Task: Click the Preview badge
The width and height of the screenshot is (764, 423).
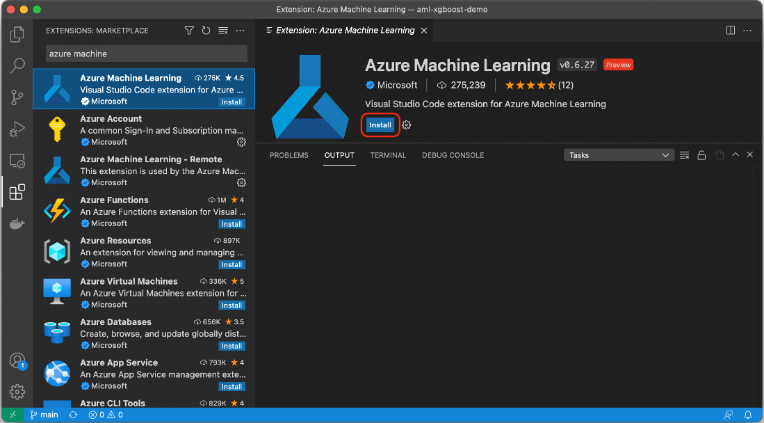Action: click(618, 65)
